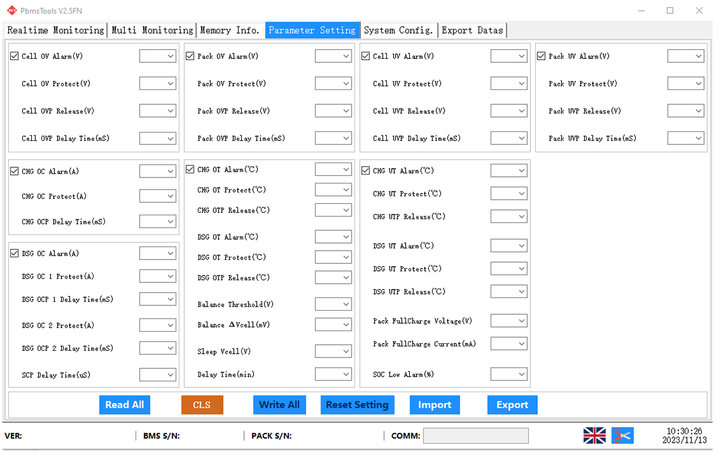Go to the Export Datas tab
724x457 pixels.
click(473, 30)
